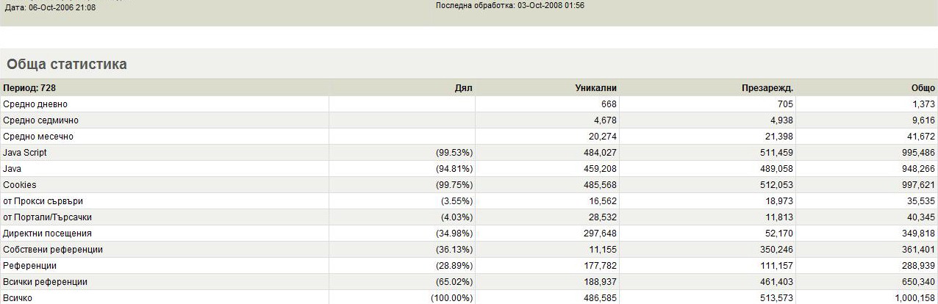Click the (99.53%) Java Script share cell
This screenshot has width=938, height=304.
[x=454, y=153]
